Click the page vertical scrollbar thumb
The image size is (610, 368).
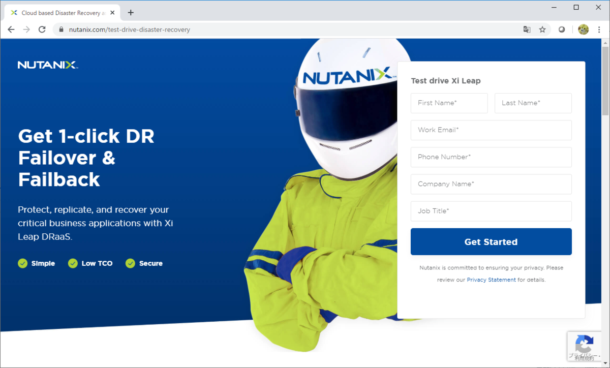[605, 81]
